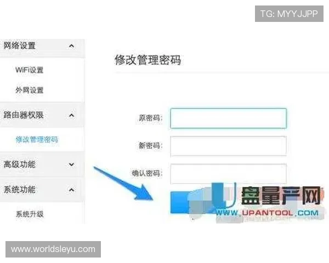Expand the 高级功能 section chevron
The width and height of the screenshot is (329, 263).
click(71, 164)
